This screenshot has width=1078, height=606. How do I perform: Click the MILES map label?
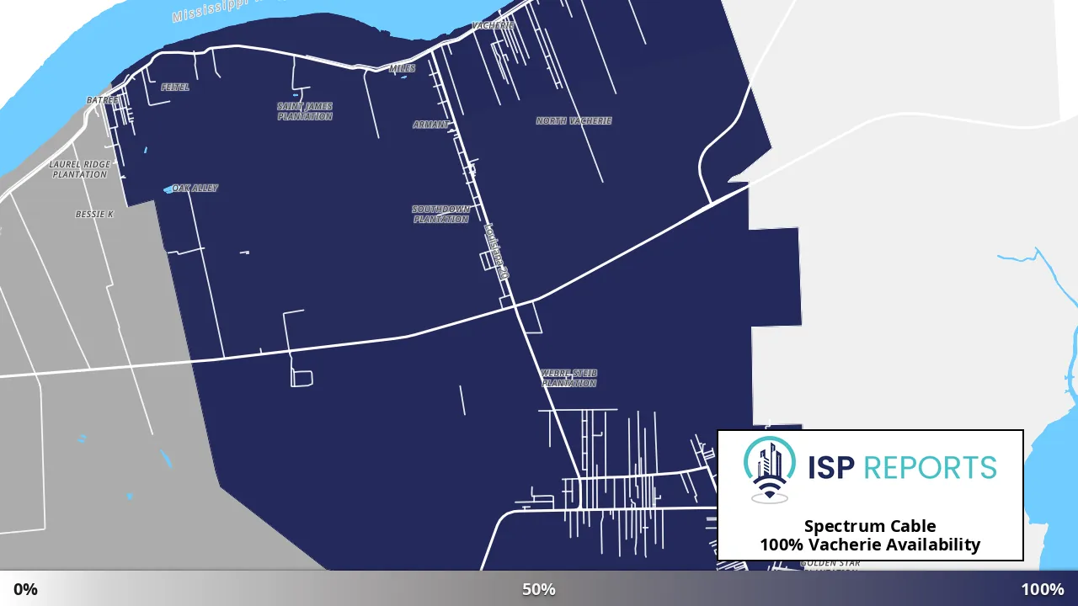click(403, 68)
